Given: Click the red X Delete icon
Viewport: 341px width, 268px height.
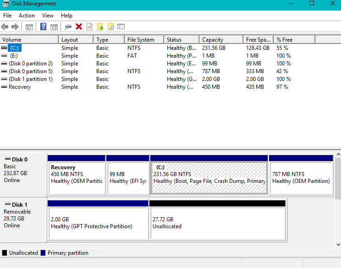Looking at the screenshot, I should [79, 27].
